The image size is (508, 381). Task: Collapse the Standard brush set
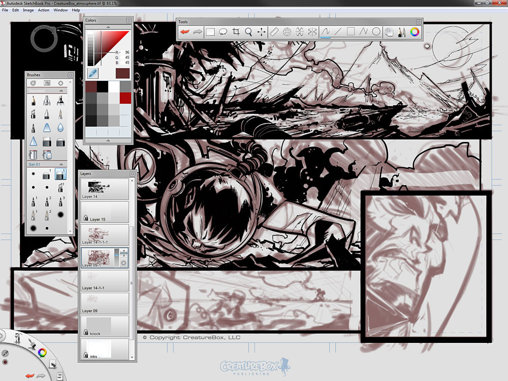click(x=61, y=91)
